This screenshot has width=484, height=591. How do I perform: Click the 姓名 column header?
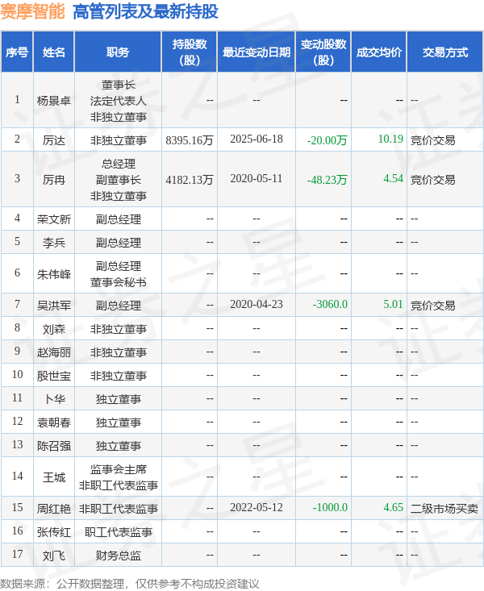click(x=53, y=52)
